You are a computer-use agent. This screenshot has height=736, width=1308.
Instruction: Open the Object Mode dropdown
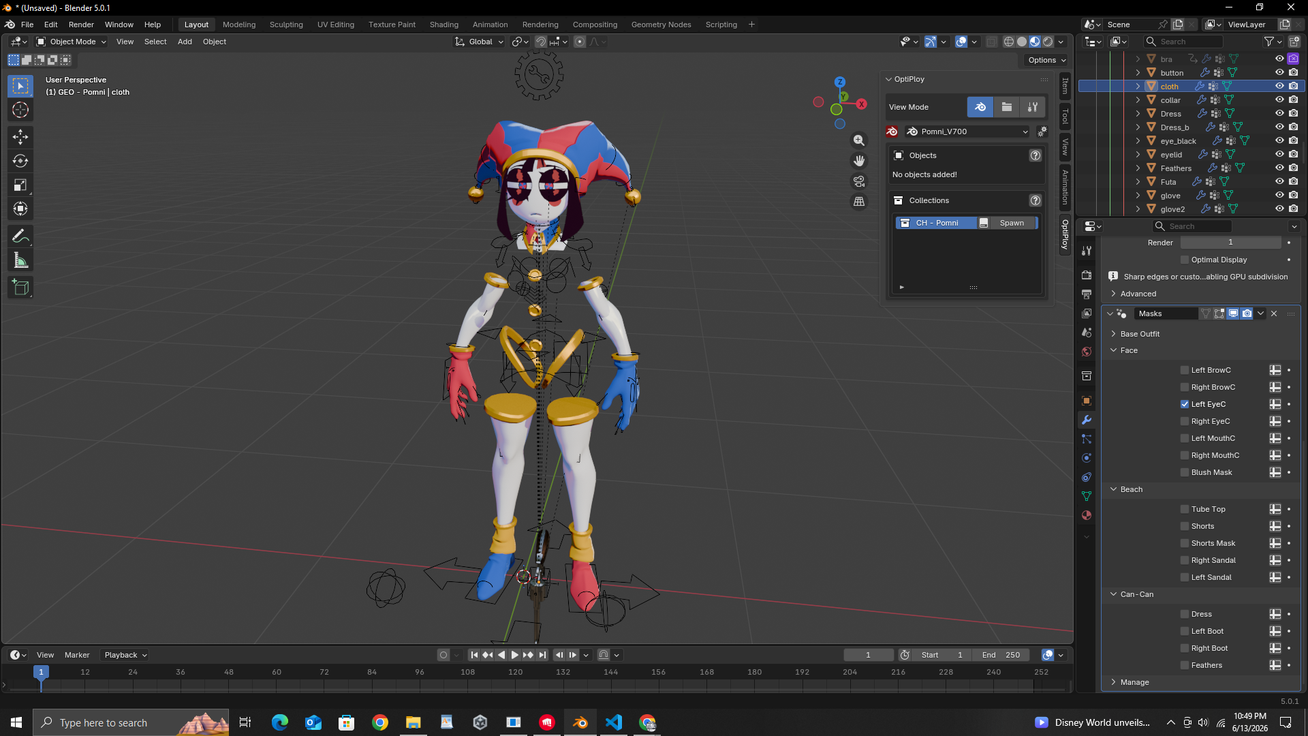72,42
